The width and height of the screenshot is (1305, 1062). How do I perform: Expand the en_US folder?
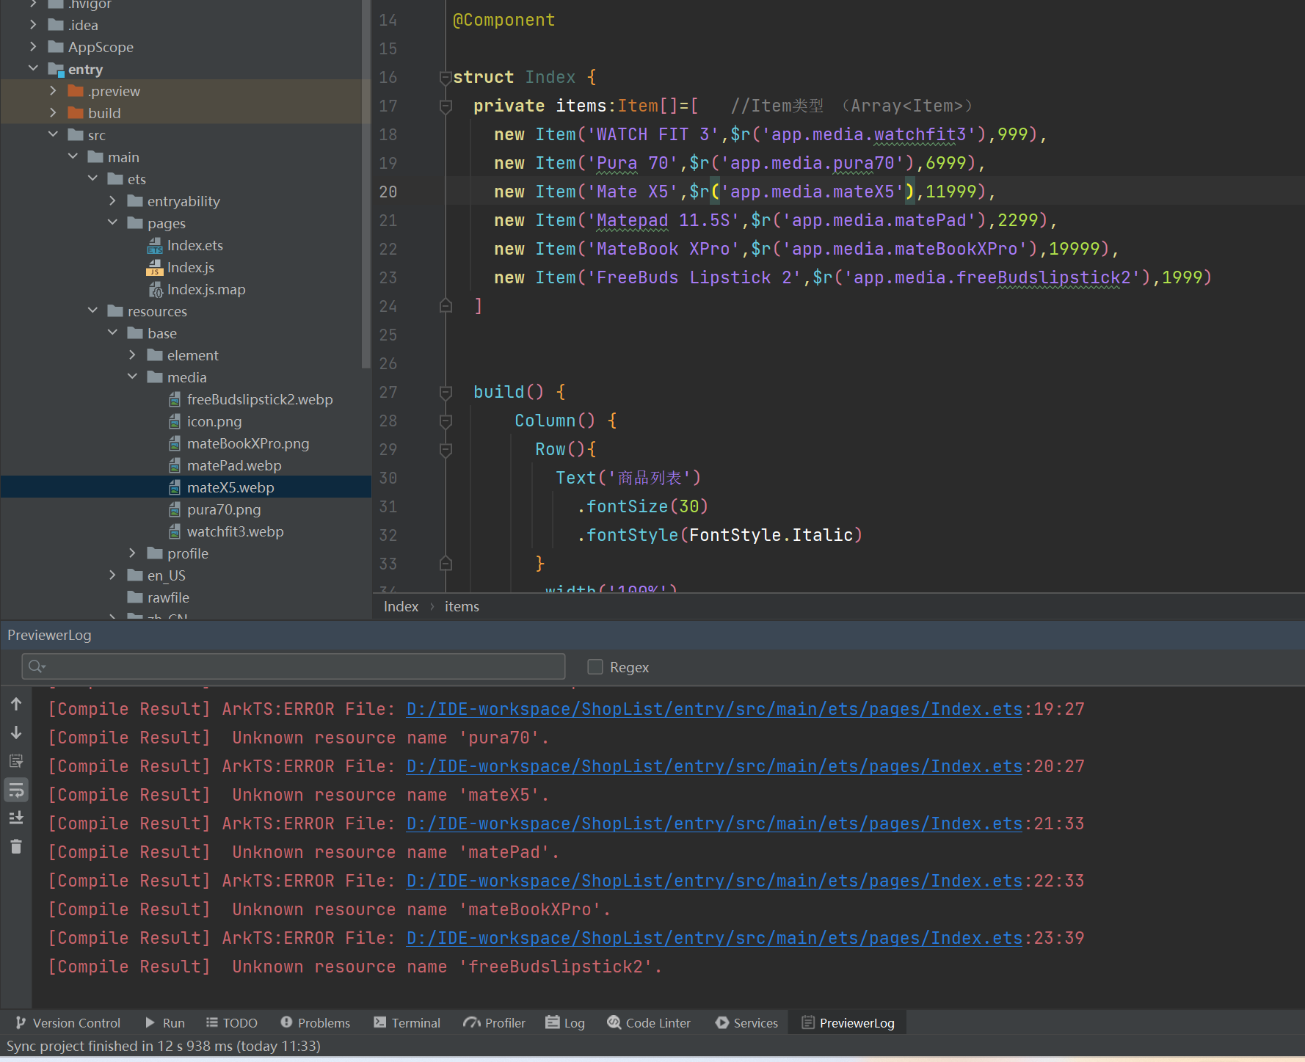tap(112, 575)
